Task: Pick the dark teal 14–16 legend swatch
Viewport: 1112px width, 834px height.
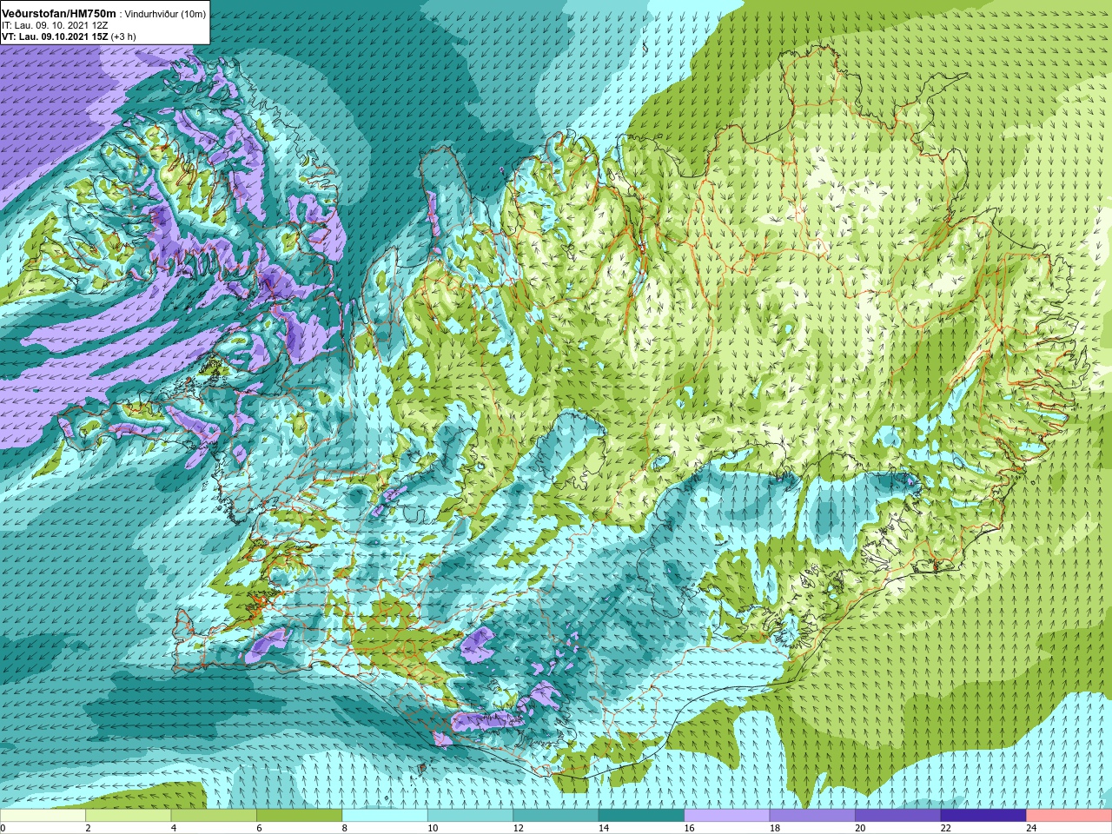Action: pyautogui.click(x=641, y=816)
